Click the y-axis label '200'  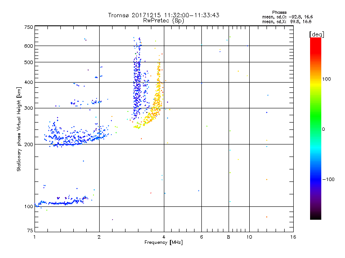tap(28, 144)
